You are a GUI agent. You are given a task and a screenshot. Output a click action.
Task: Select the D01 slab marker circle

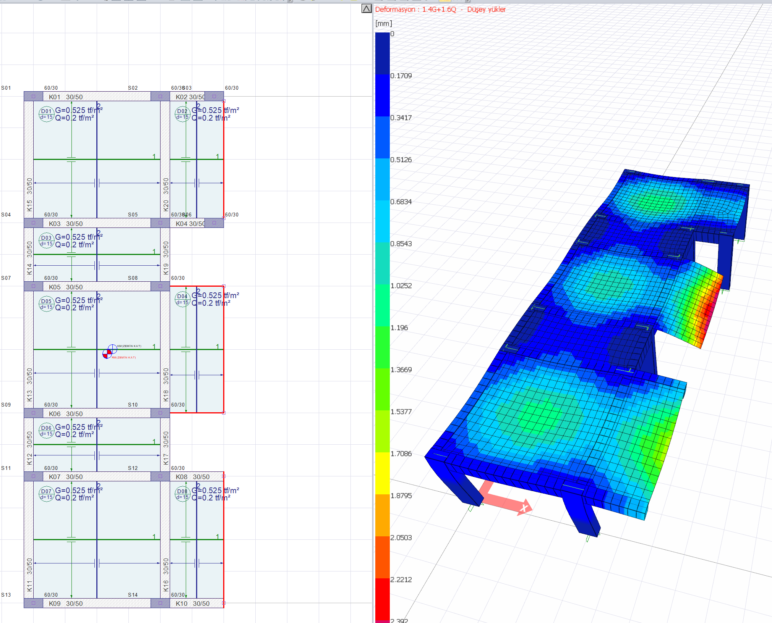(46, 114)
